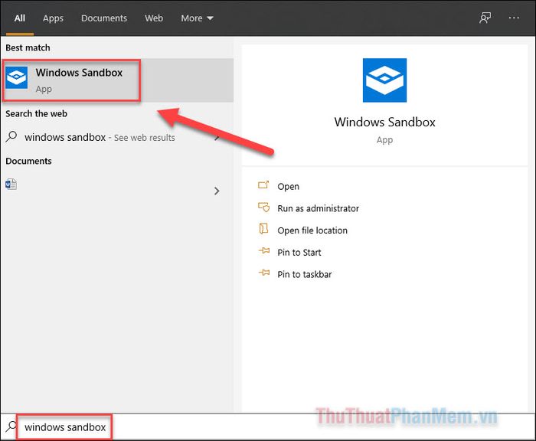Viewport: 536px width, 441px height.
Task: Click the Pin to taskbar pin icon
Action: (264, 273)
